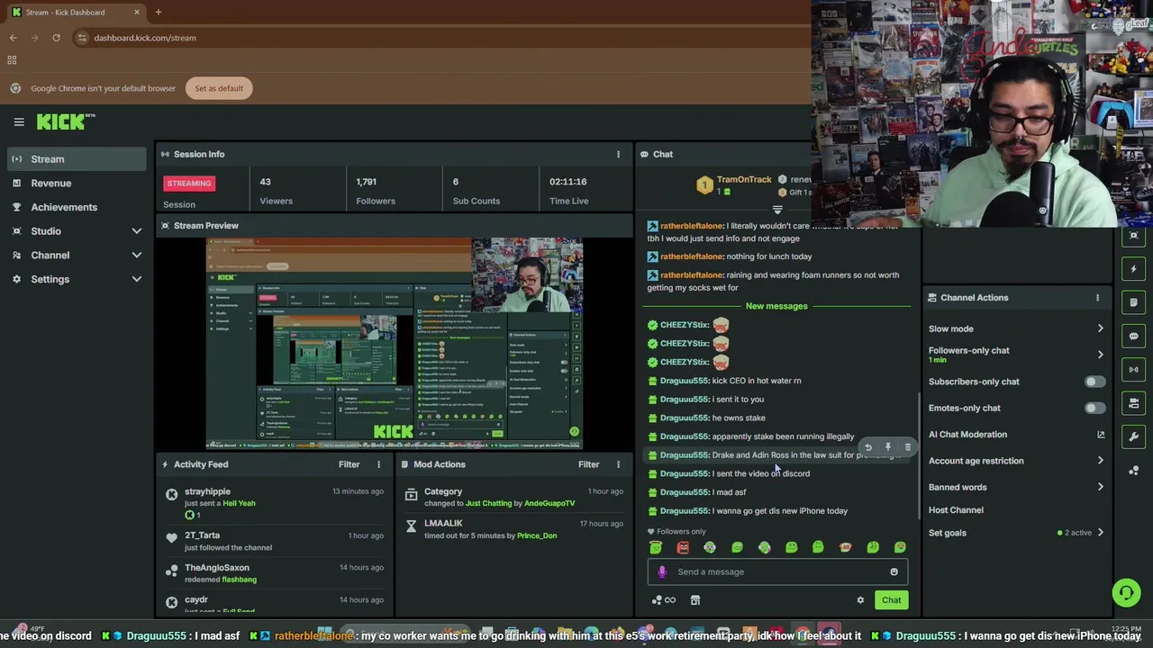Open chat settings gear next to the Chat button
The image size is (1153, 648).
pos(860,600)
